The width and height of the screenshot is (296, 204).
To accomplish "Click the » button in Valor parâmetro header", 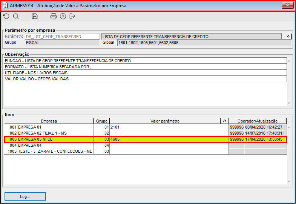I will pyautogui.click(x=224, y=121).
